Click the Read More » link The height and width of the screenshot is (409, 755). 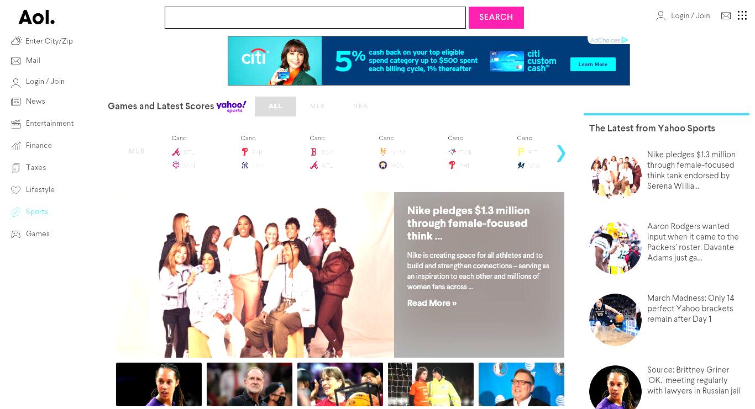click(432, 303)
